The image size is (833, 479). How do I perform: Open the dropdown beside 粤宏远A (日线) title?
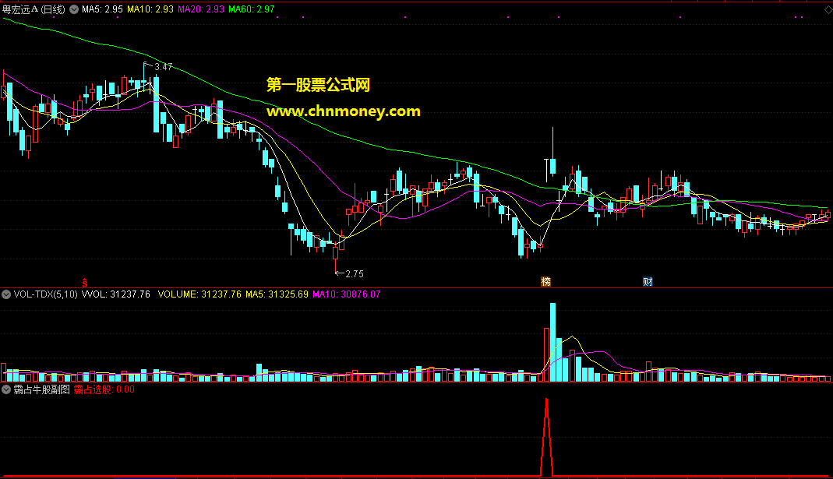[74, 9]
